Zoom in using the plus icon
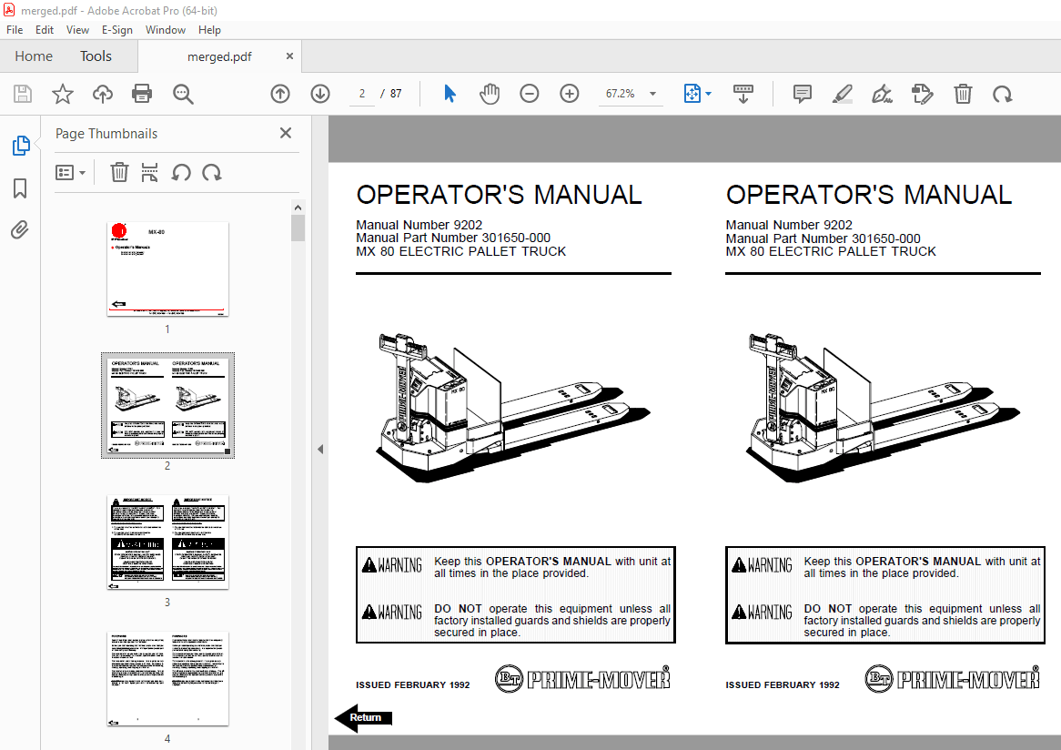Viewport: 1061px width, 750px height. (x=569, y=93)
